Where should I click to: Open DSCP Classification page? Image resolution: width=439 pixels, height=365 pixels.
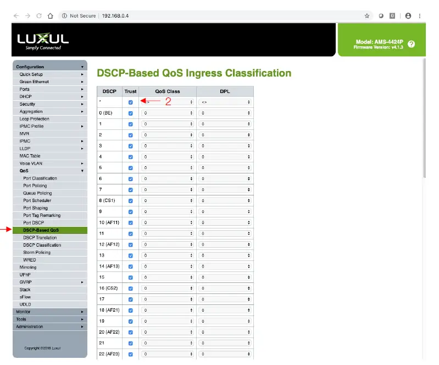click(50, 245)
